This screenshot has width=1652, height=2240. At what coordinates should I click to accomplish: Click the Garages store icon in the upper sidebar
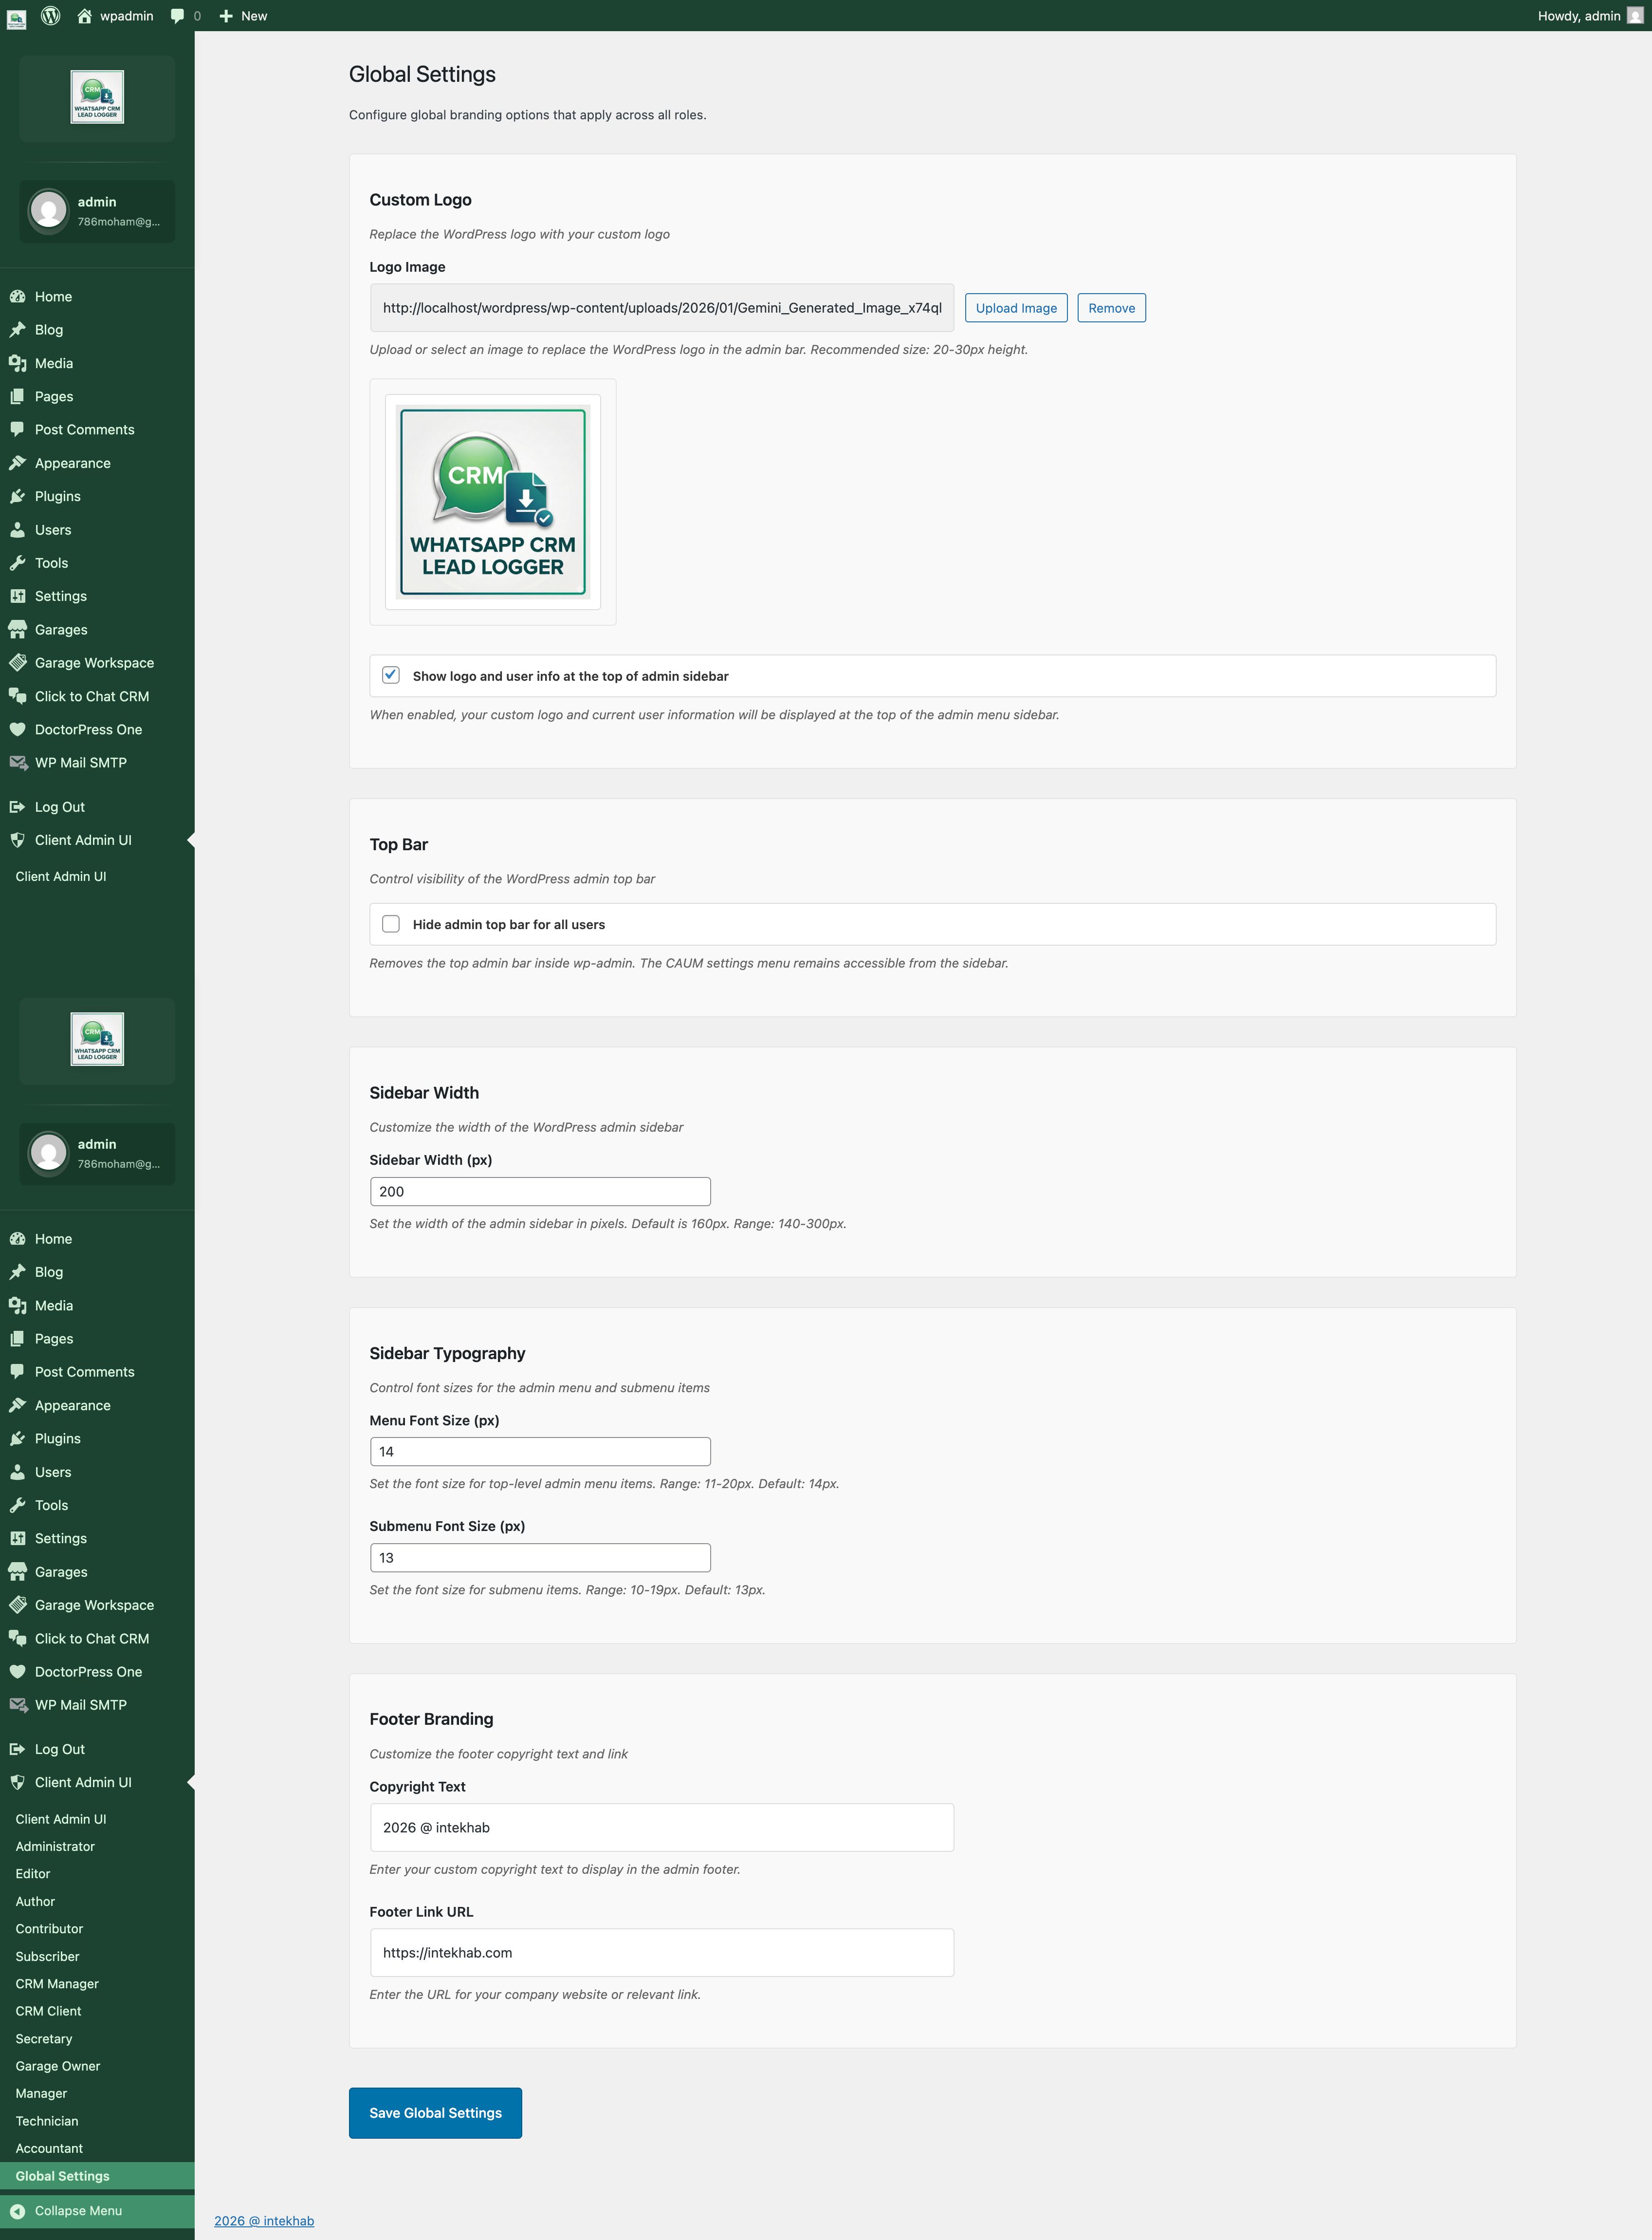[17, 629]
